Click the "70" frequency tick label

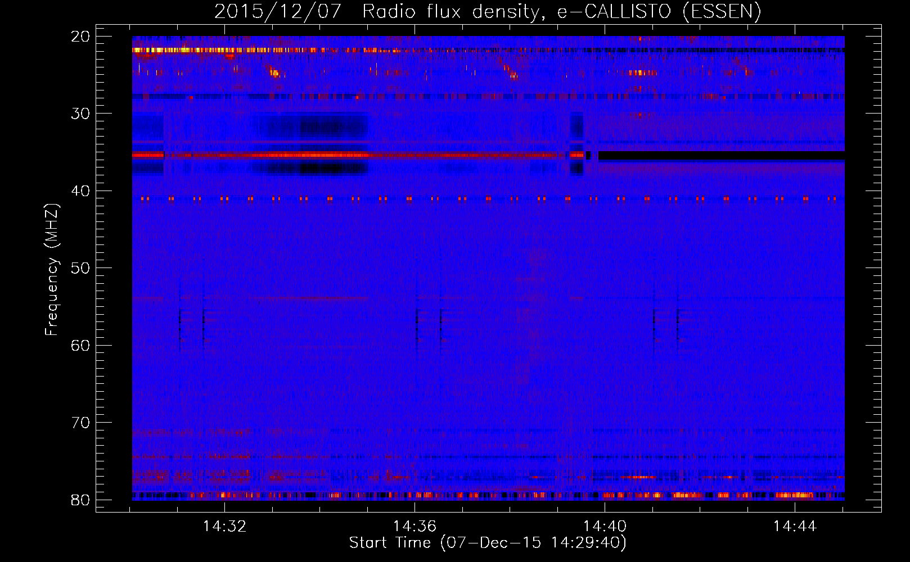tap(81, 423)
